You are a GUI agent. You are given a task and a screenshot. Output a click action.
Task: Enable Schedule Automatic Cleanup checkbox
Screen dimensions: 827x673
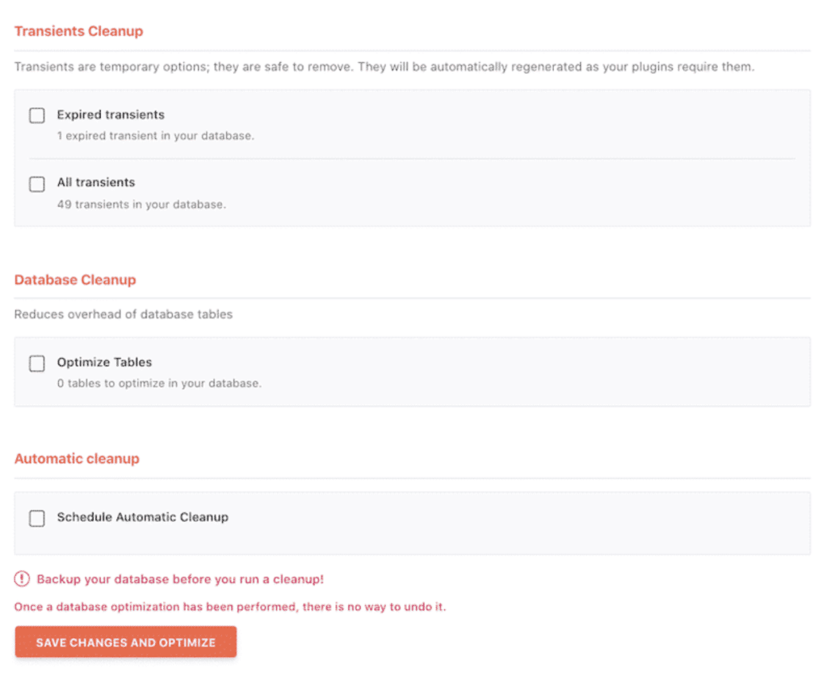(37, 518)
